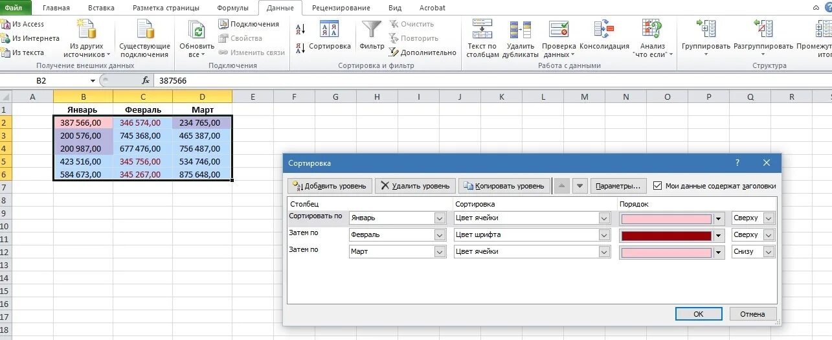This screenshot has width=832, height=340.
Task: Click Копировать уровень button
Action: click(x=504, y=186)
